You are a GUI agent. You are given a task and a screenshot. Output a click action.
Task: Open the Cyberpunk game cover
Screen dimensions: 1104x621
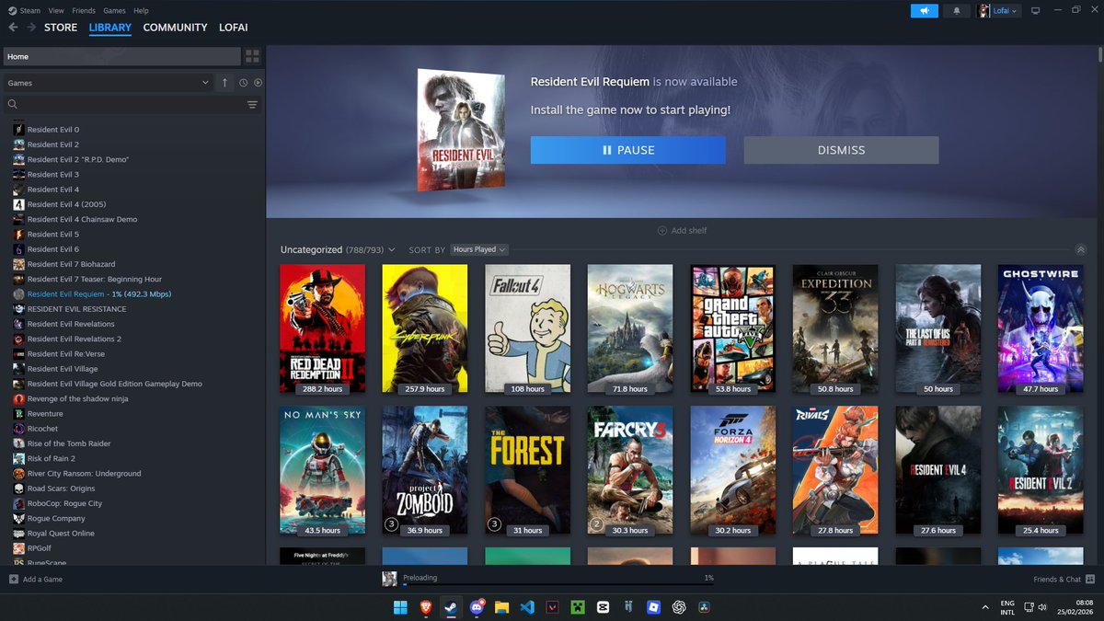point(425,328)
